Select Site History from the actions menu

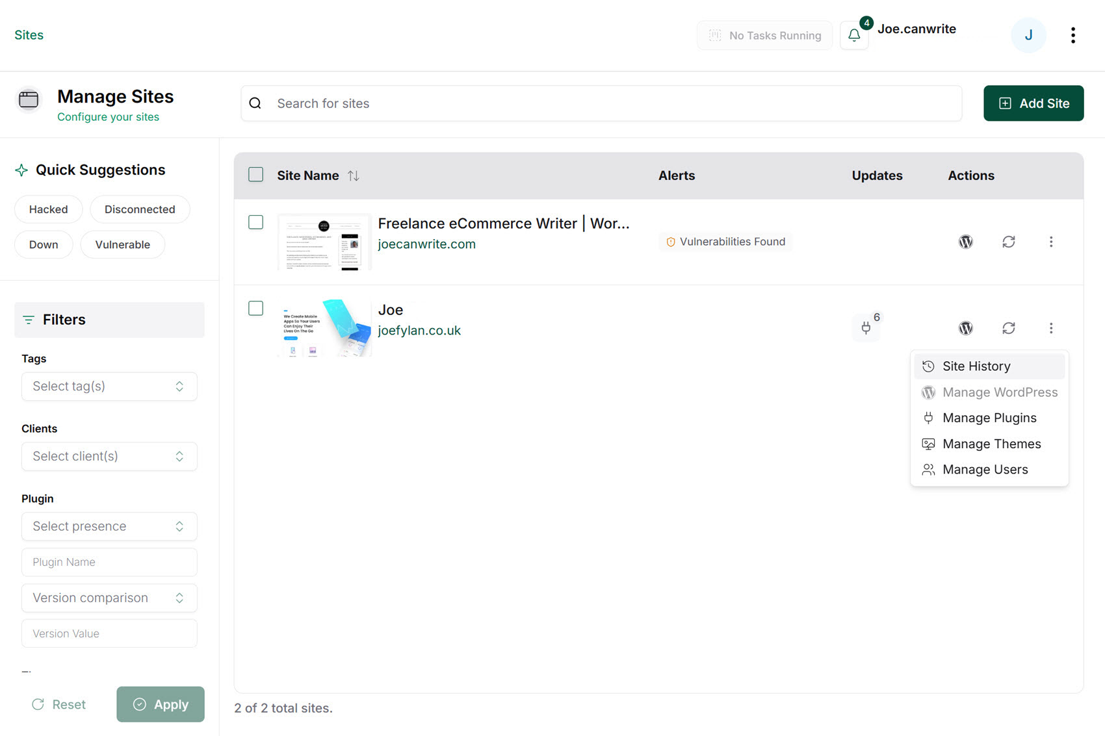[x=976, y=366]
